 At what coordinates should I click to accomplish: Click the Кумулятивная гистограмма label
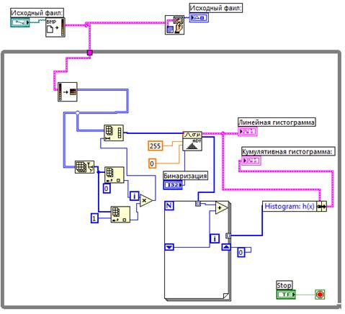pos(288,151)
